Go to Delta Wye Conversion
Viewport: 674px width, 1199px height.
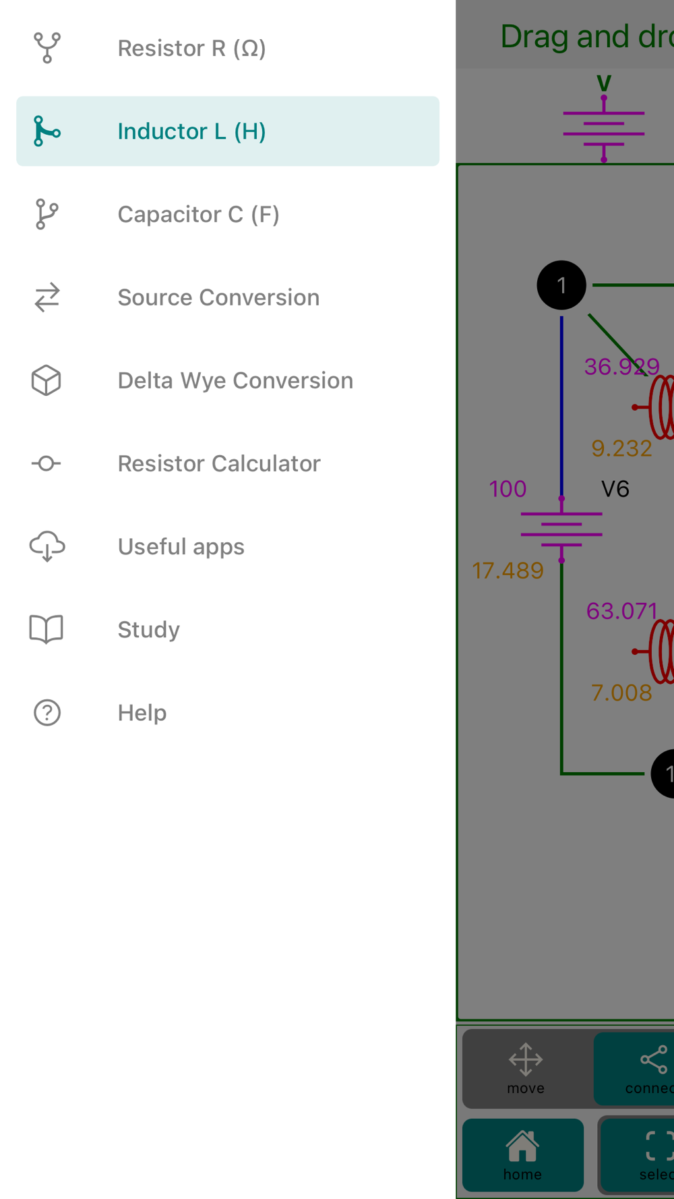pos(228,380)
